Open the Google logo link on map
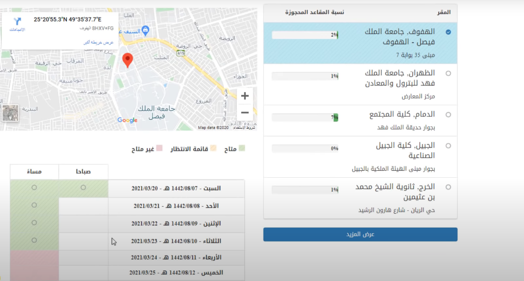The image size is (524, 281). 127,120
